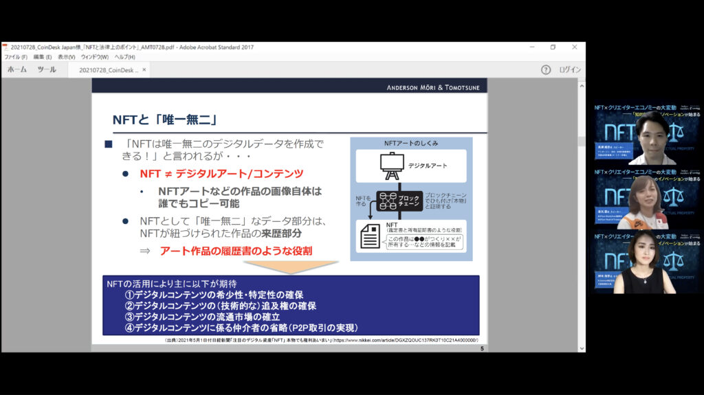Screen dimensions: 704x395
Task: Select the 20210728_CoinDesk document tab
Action: pyautogui.click(x=109, y=70)
